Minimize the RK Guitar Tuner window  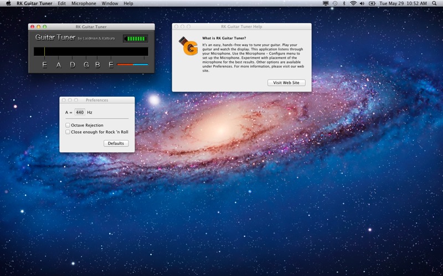38,26
